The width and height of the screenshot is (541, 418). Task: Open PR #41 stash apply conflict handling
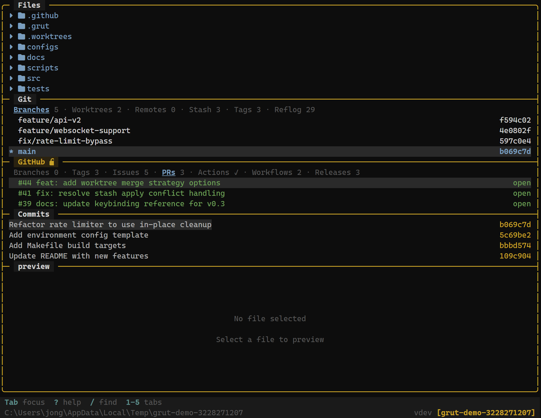pos(270,193)
